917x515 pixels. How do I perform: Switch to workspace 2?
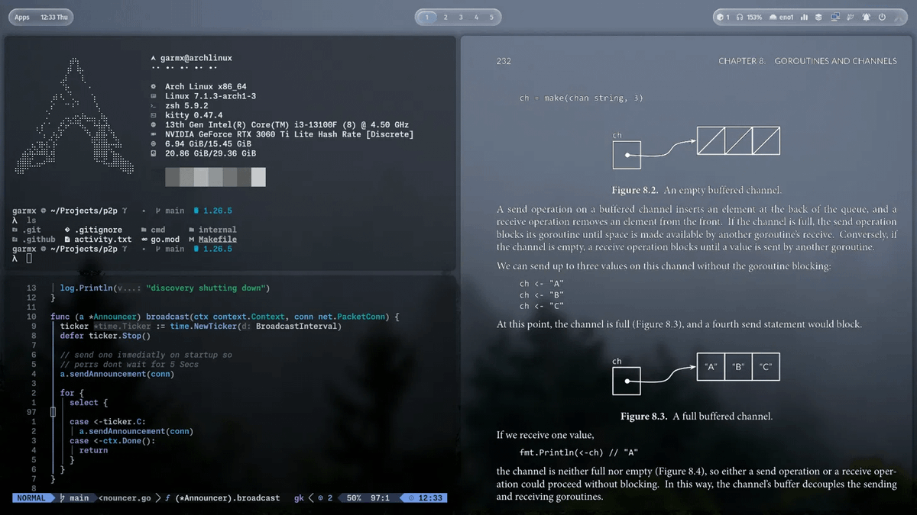tap(445, 17)
